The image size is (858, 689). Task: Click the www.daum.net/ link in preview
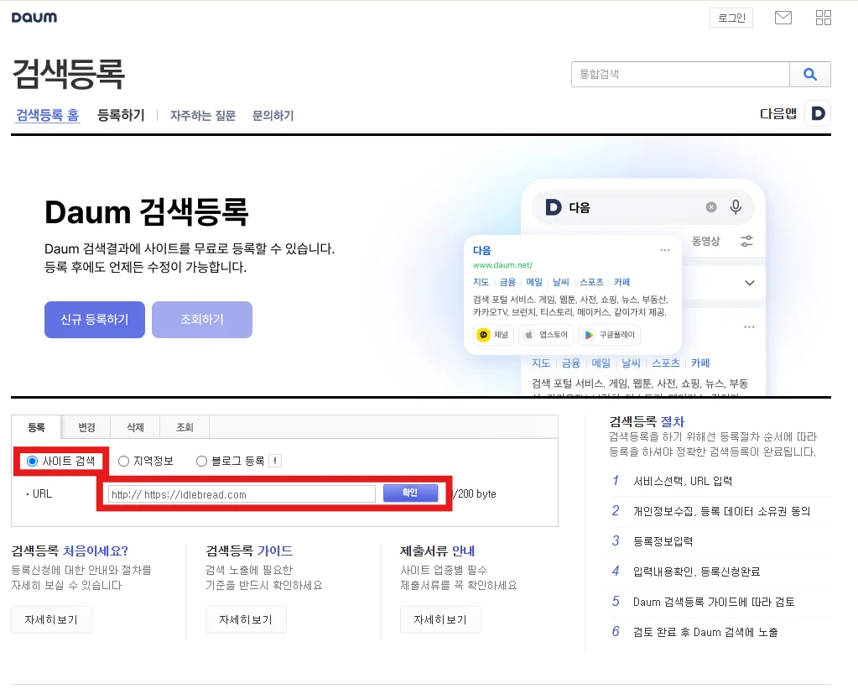502,265
